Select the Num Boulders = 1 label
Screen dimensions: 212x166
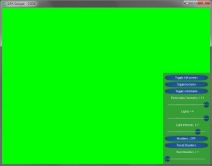(x=187, y=152)
